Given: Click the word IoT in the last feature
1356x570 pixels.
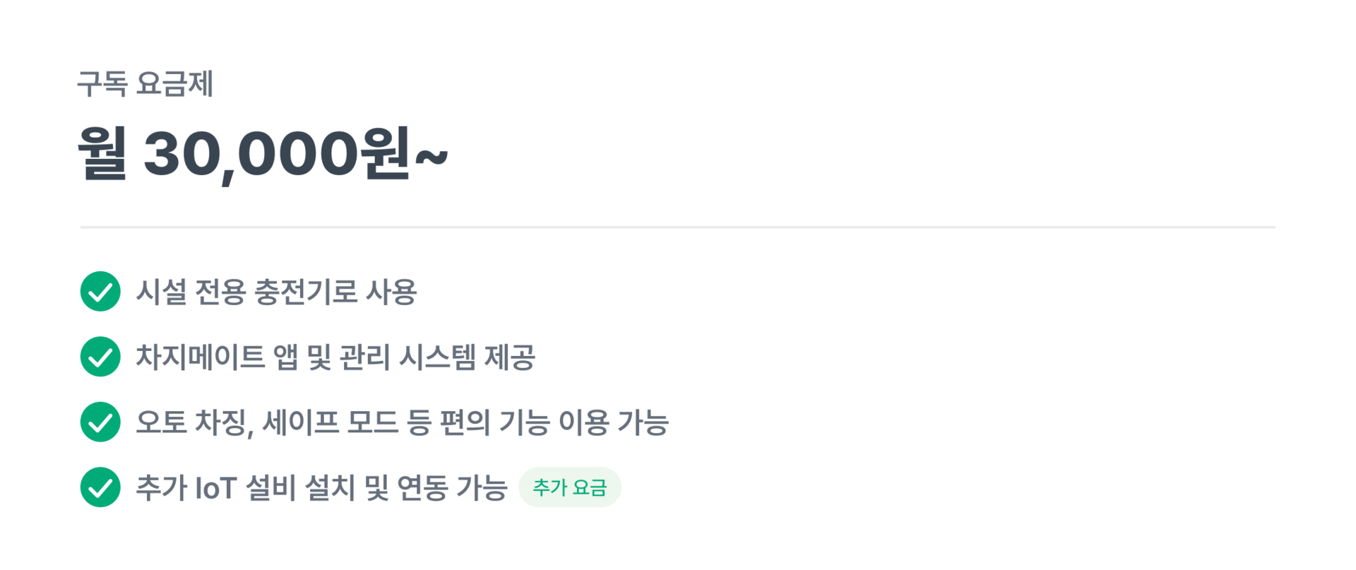Looking at the screenshot, I should click(215, 488).
